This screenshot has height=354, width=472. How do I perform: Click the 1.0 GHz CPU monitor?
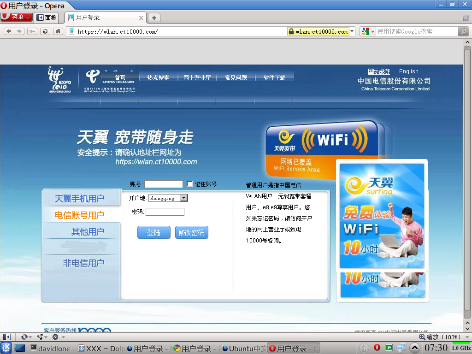pos(461,348)
